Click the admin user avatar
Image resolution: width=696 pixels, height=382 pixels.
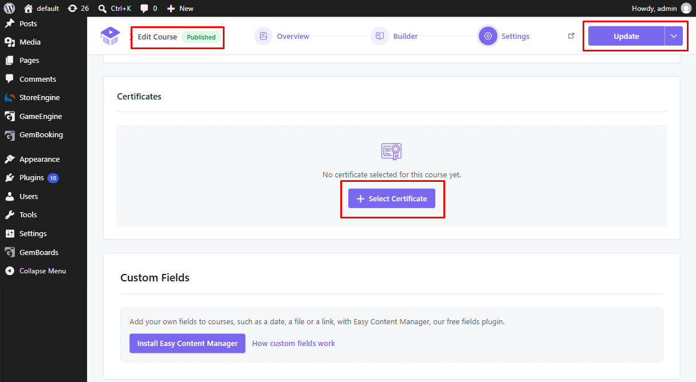click(x=686, y=8)
